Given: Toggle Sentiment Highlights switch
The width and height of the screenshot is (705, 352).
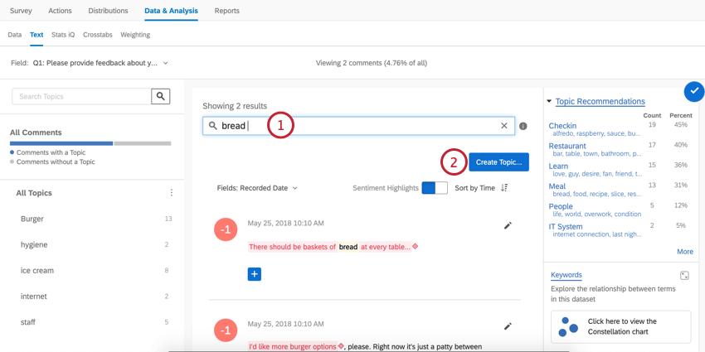Looking at the screenshot, I should pos(435,188).
